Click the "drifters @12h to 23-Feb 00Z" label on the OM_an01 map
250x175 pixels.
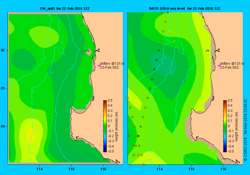(112, 65)
